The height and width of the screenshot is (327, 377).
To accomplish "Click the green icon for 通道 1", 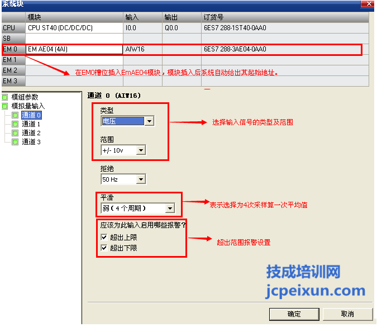I will click(15, 124).
